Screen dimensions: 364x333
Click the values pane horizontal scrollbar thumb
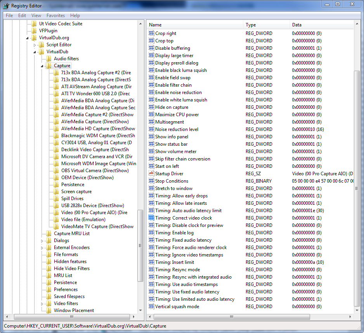(232, 317)
